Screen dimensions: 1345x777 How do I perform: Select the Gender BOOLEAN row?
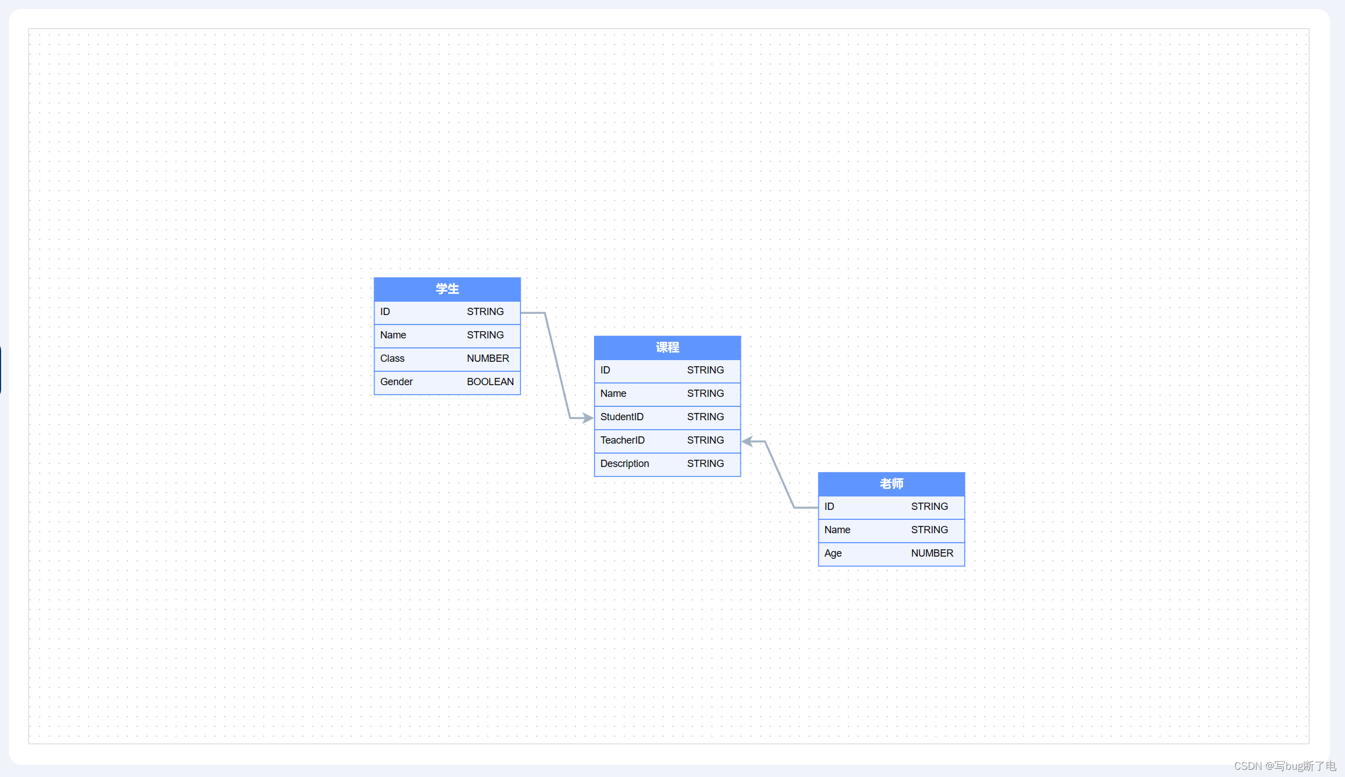coord(447,382)
